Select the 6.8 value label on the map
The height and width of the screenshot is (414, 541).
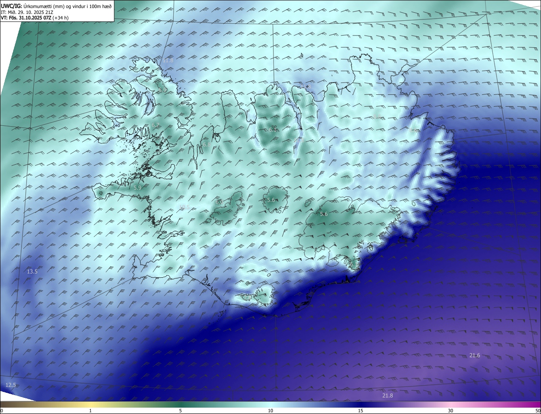[x=206, y=144]
